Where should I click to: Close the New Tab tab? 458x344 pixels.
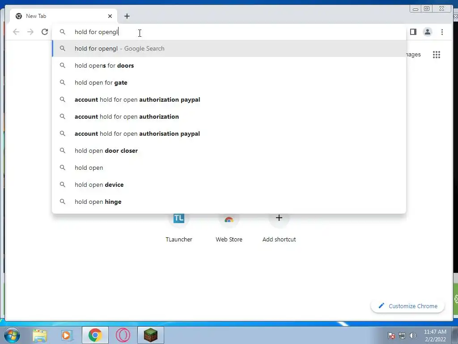pyautogui.click(x=110, y=16)
